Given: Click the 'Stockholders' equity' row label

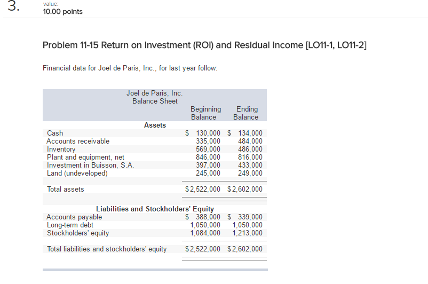Looking at the screenshot, I should click(x=78, y=233).
